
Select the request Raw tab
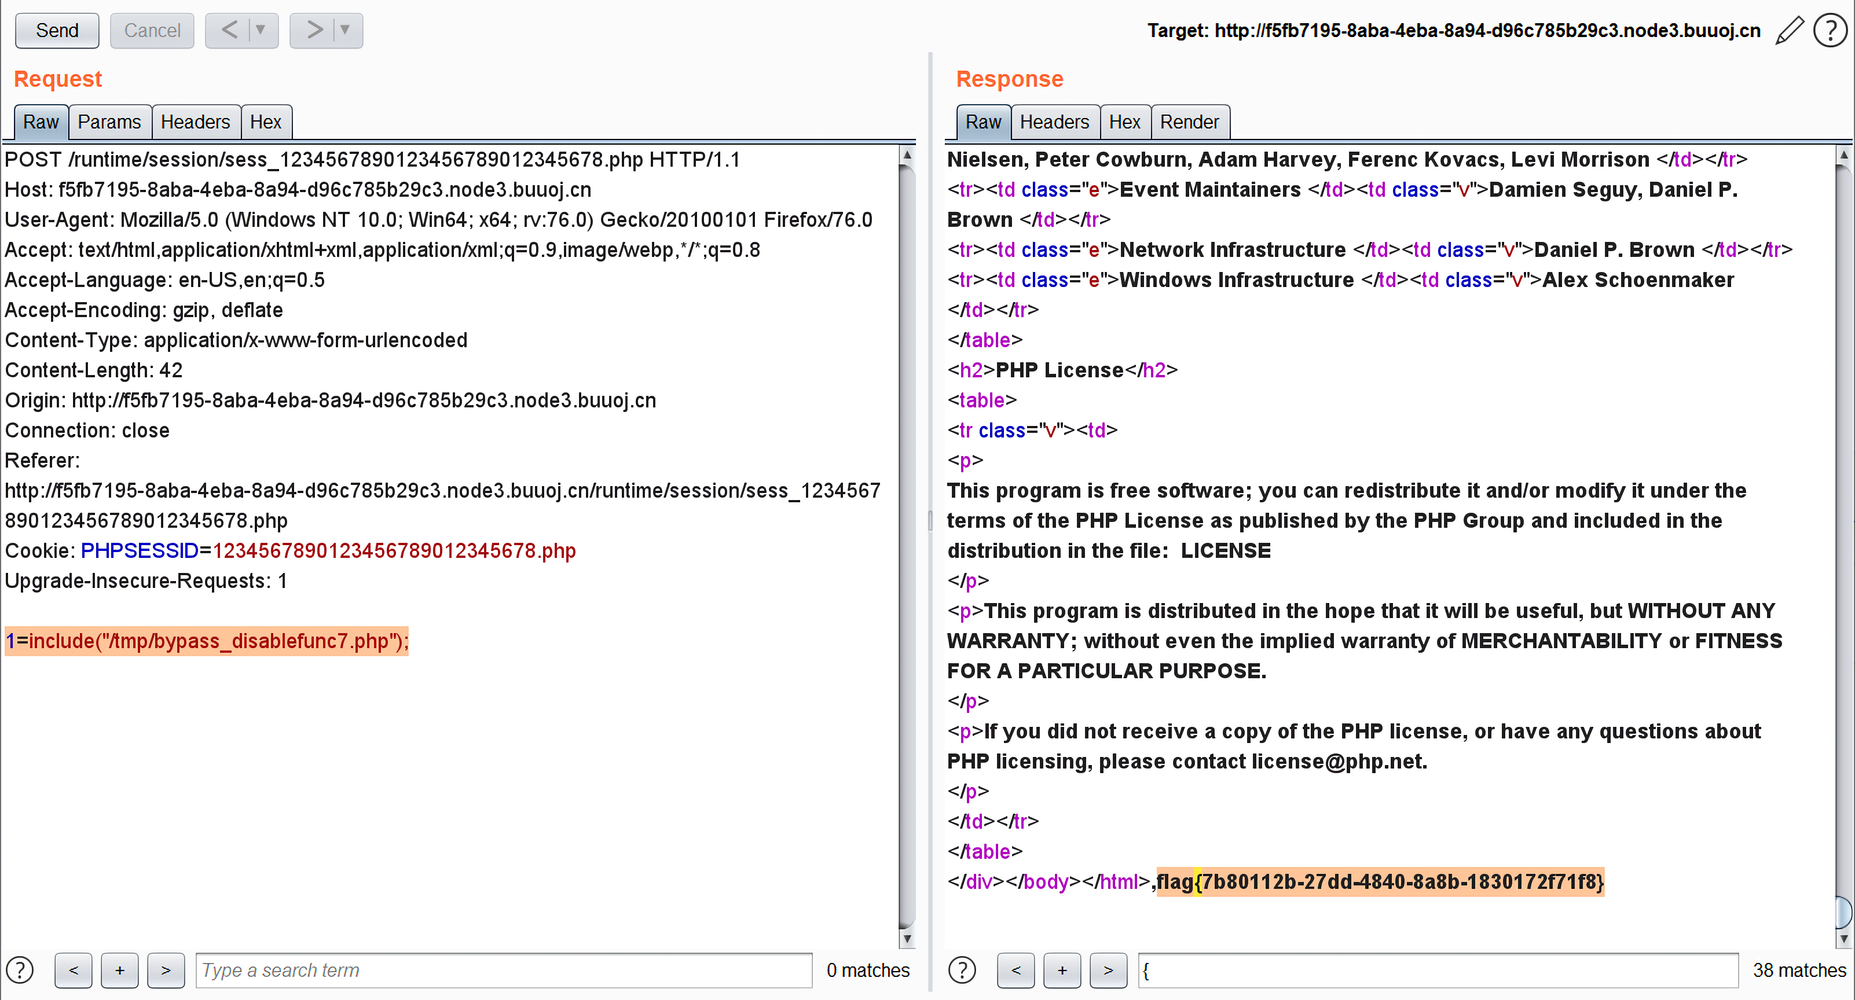point(41,122)
